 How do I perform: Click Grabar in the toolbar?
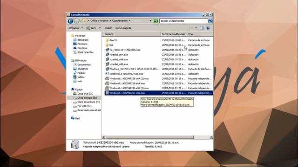pyautogui.click(x=108, y=28)
